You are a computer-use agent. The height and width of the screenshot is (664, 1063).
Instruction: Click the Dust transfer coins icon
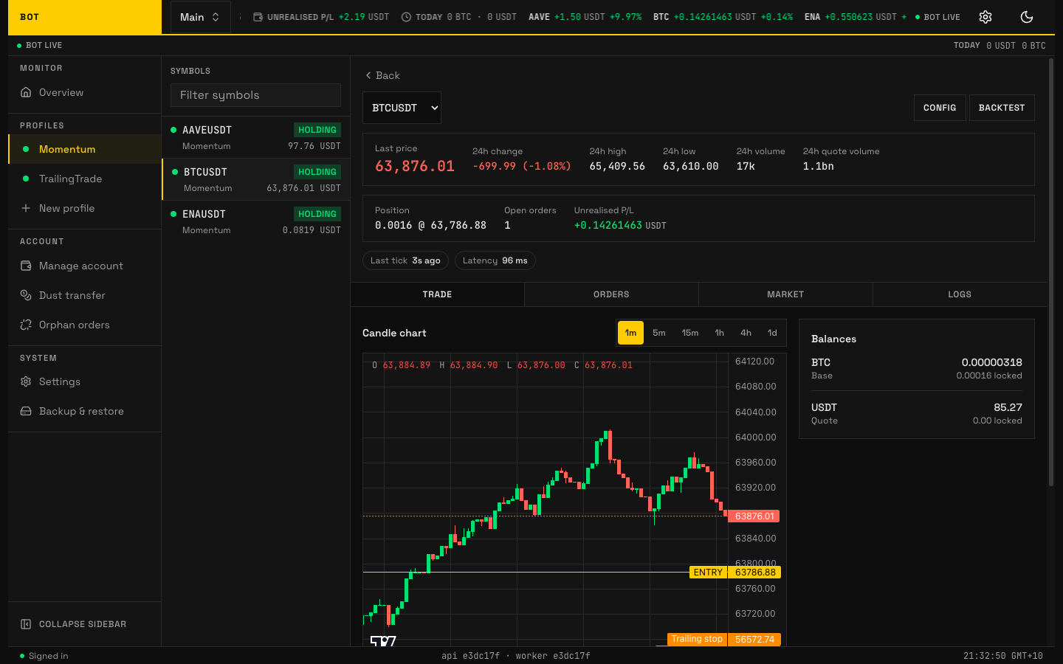click(x=26, y=295)
